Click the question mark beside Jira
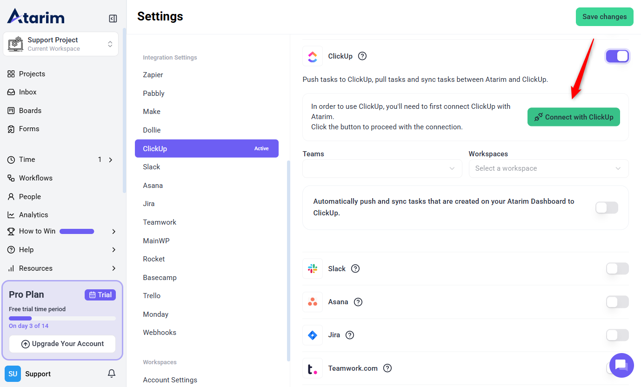The image size is (641, 387). 350,335
